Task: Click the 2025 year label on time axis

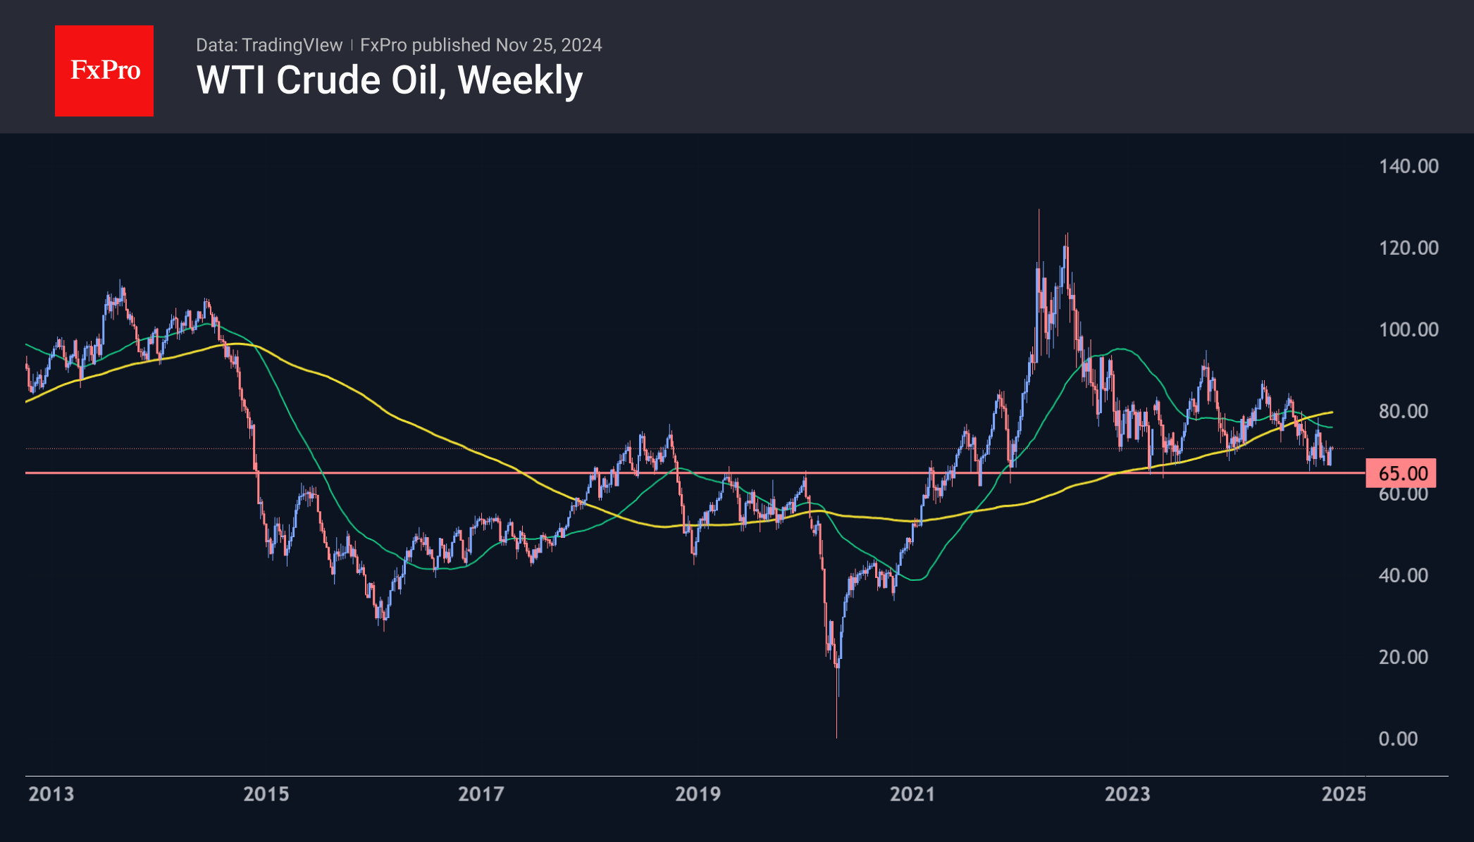Action: pyautogui.click(x=1344, y=794)
